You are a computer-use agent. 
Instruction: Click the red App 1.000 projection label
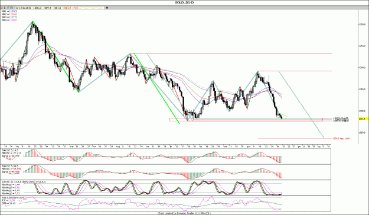point(341,138)
